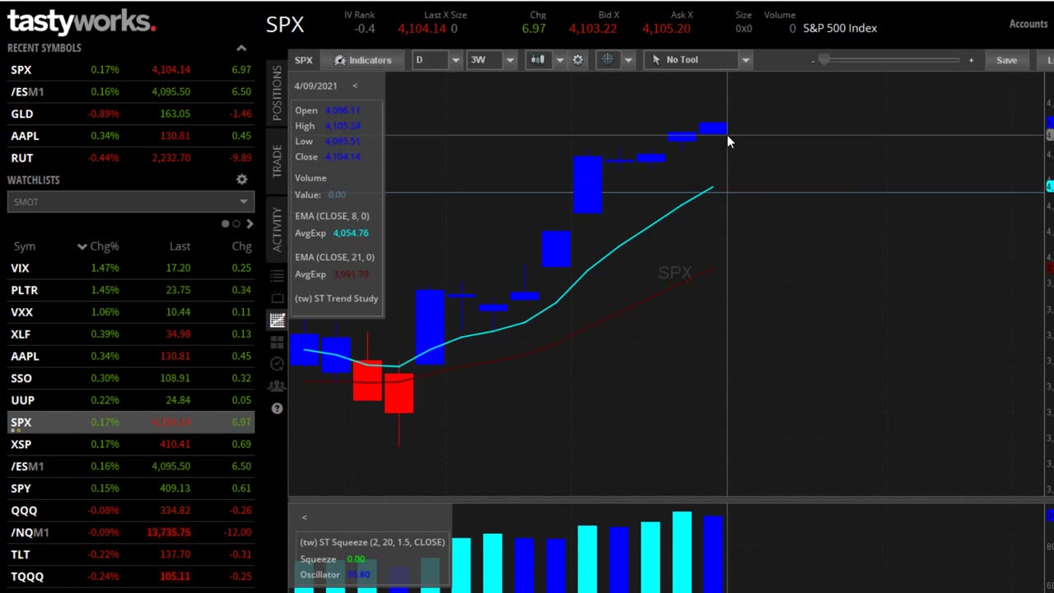Select SPY in the watchlist
Viewport: 1054px width, 593px height.
coord(131,488)
